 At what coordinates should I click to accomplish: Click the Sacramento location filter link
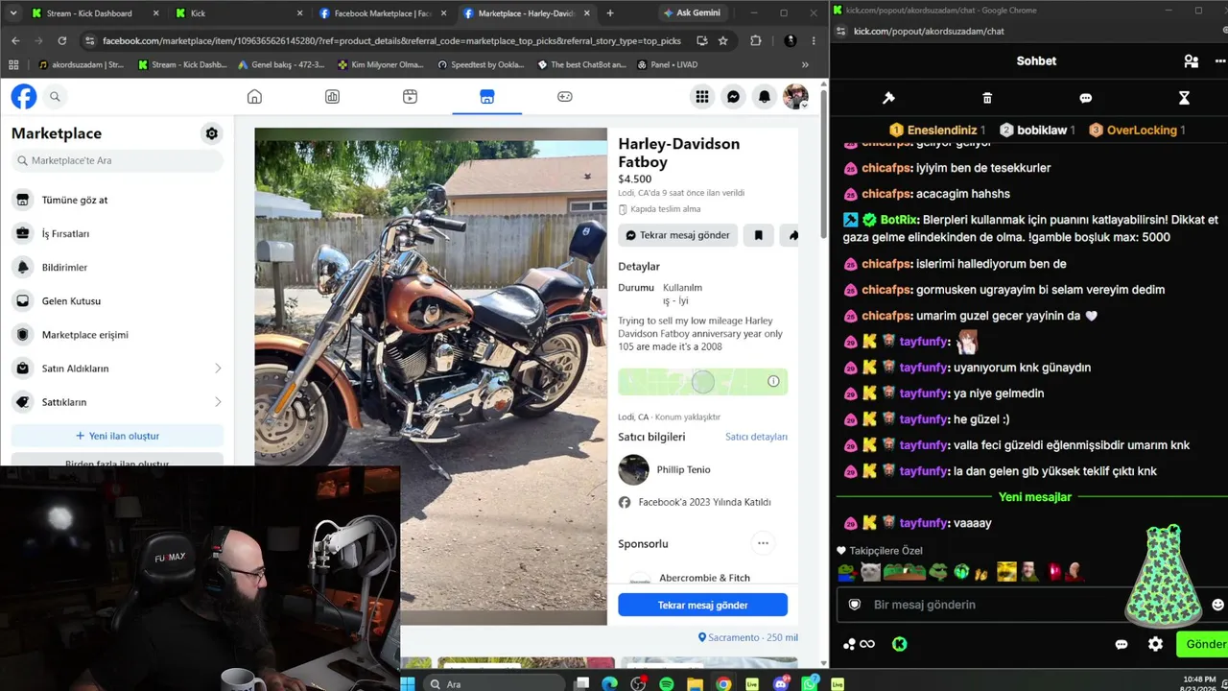pos(748,637)
